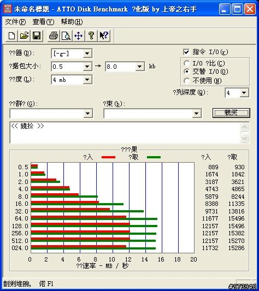Expand the ?束 (b) combo box

pyautogui.click(x=197, y=114)
